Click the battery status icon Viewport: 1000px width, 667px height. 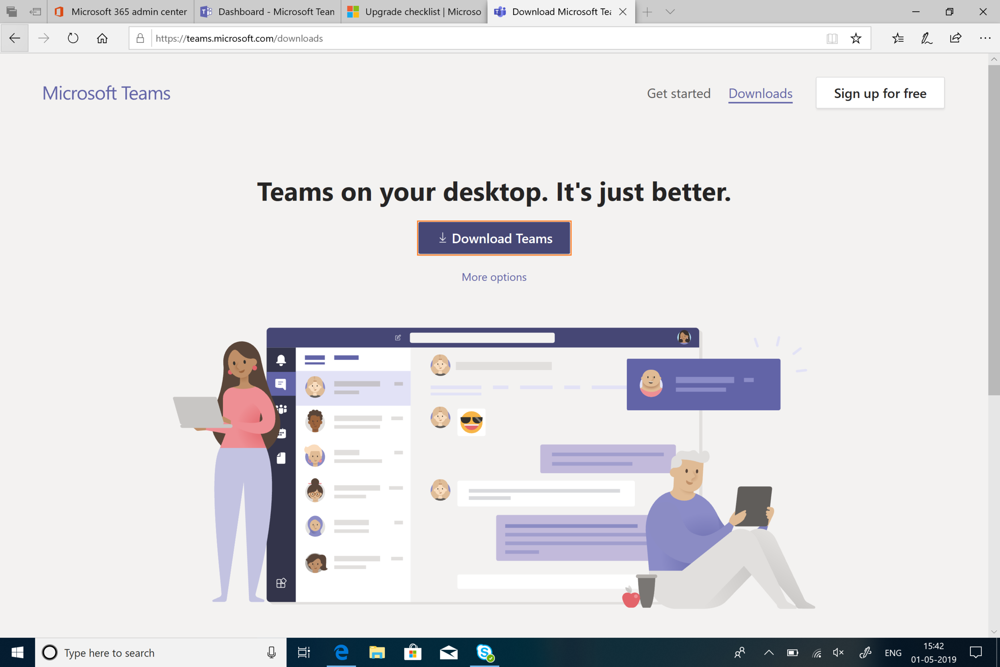[x=792, y=653]
